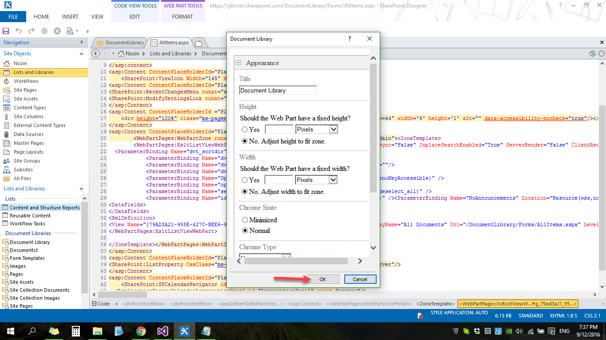Switch to the VIEW ribbon tab
The height and width of the screenshot is (340, 606).
(x=97, y=17)
